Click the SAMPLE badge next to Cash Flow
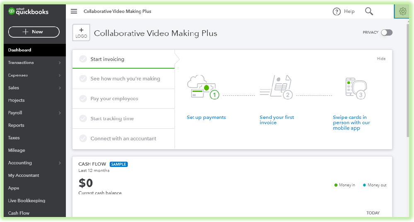This screenshot has width=414, height=222. click(x=119, y=164)
